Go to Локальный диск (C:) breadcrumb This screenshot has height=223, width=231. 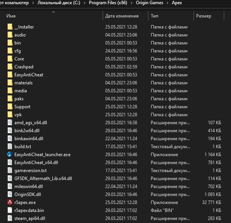click(x=59, y=3)
